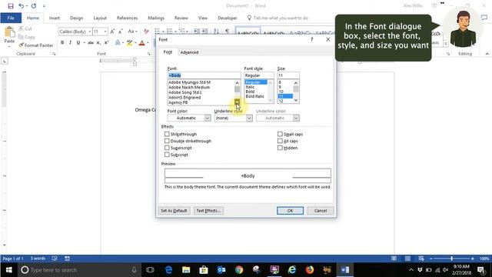Select Bold in Font style list
This screenshot has width=492, height=277.
[x=250, y=92]
